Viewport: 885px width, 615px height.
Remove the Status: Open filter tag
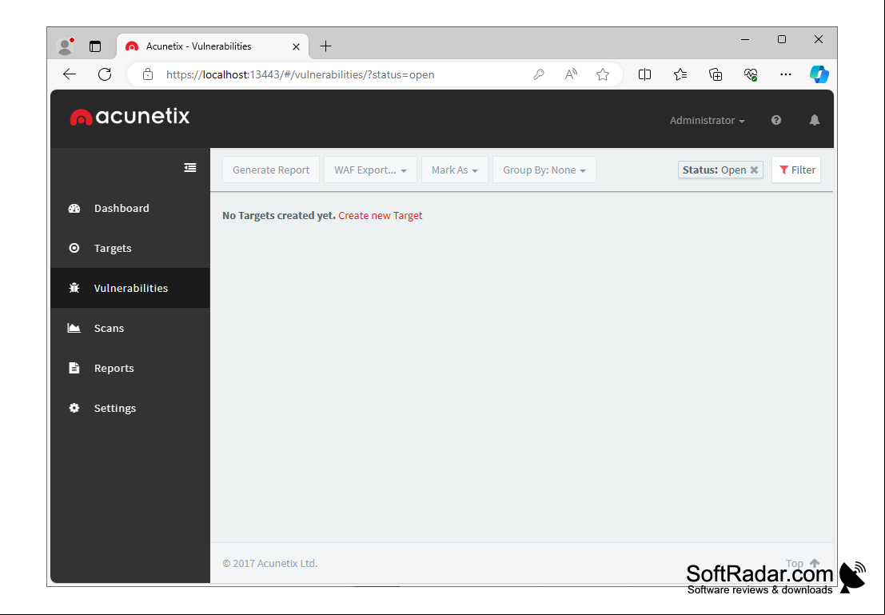tap(754, 170)
